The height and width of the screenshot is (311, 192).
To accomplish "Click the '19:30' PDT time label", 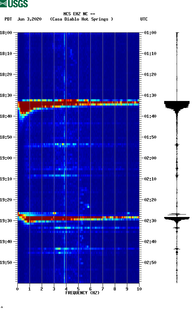I will [6, 221].
